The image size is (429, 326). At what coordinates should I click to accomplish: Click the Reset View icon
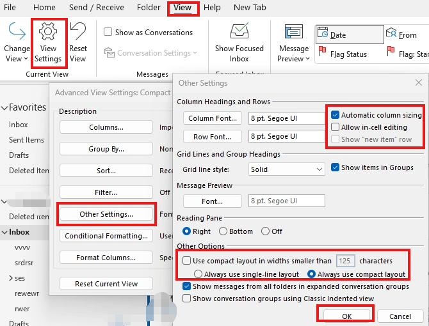tap(78, 31)
